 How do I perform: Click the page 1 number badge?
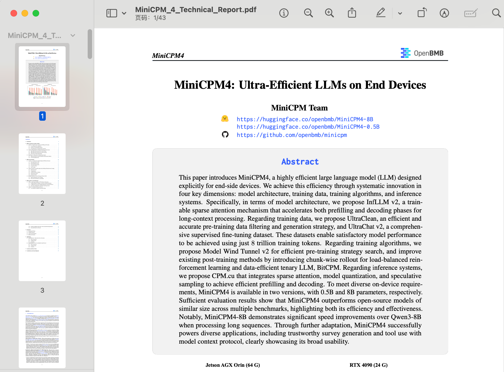click(42, 116)
